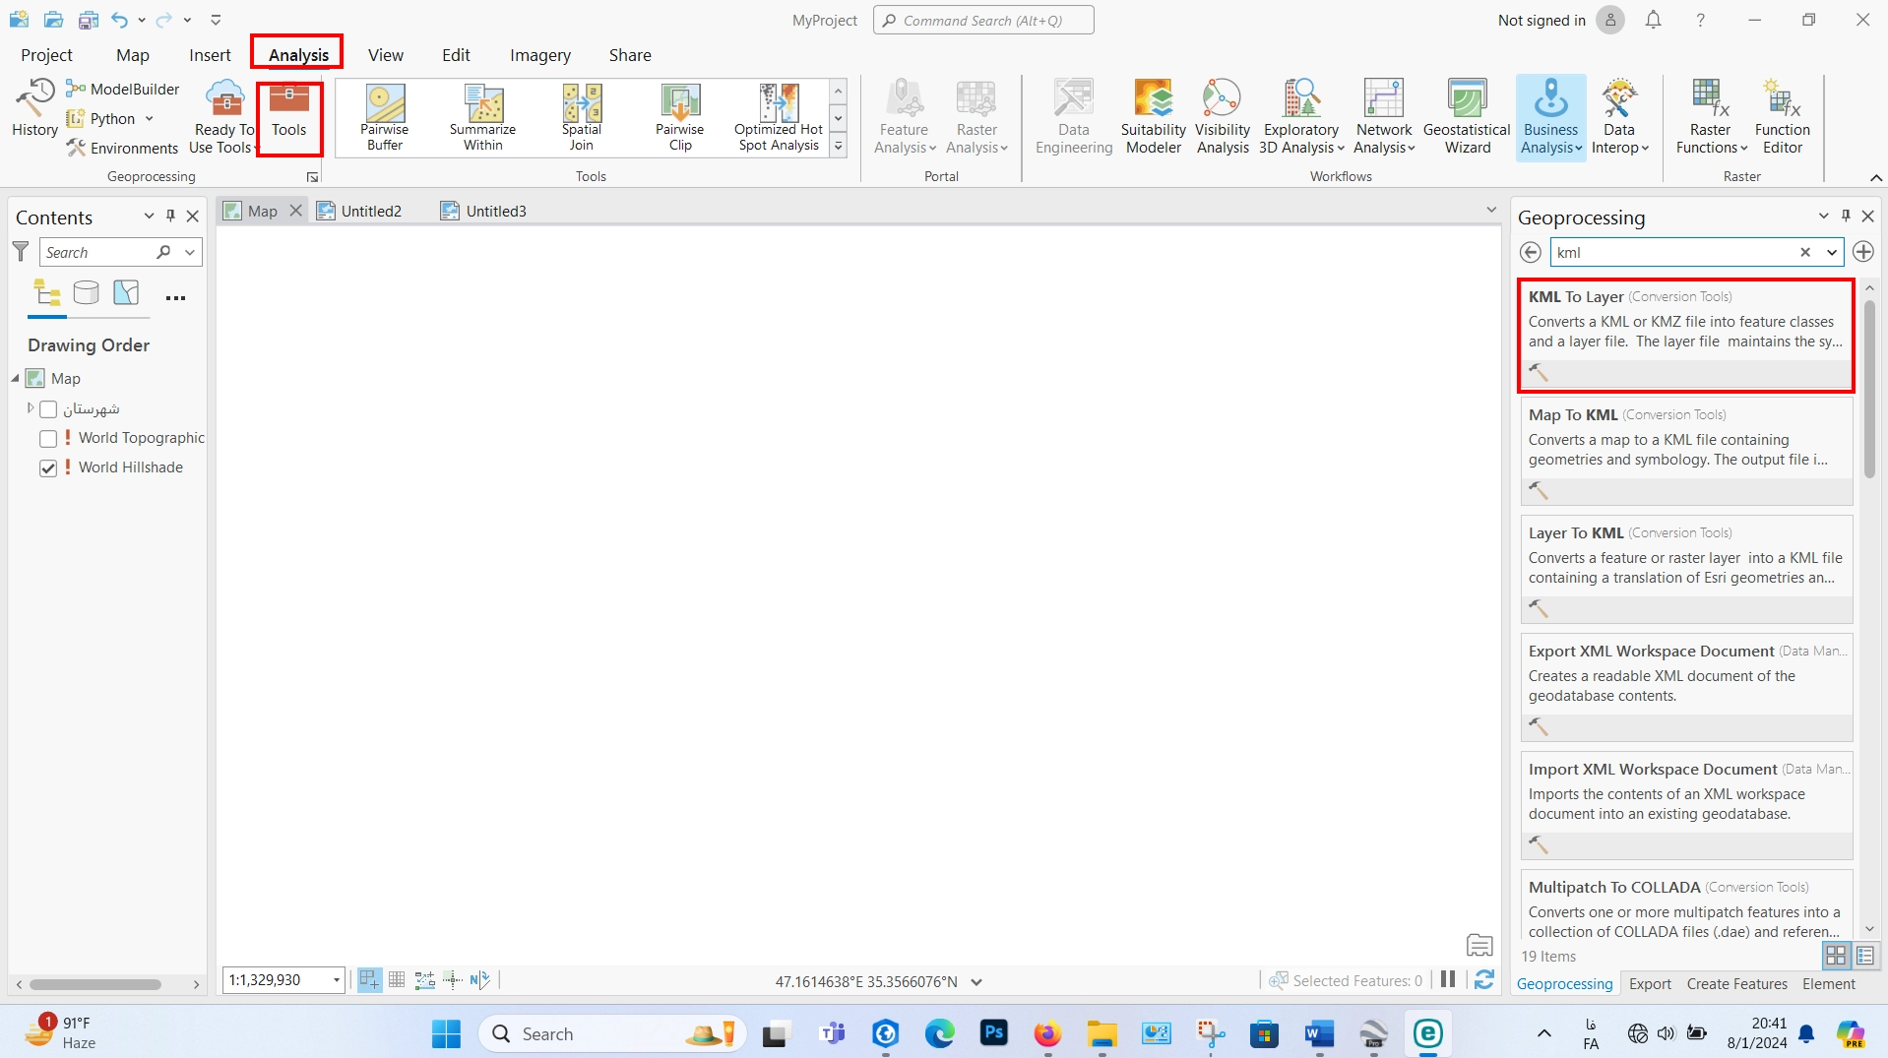Open map scale dropdown
The image size is (1888, 1058).
[x=336, y=980]
